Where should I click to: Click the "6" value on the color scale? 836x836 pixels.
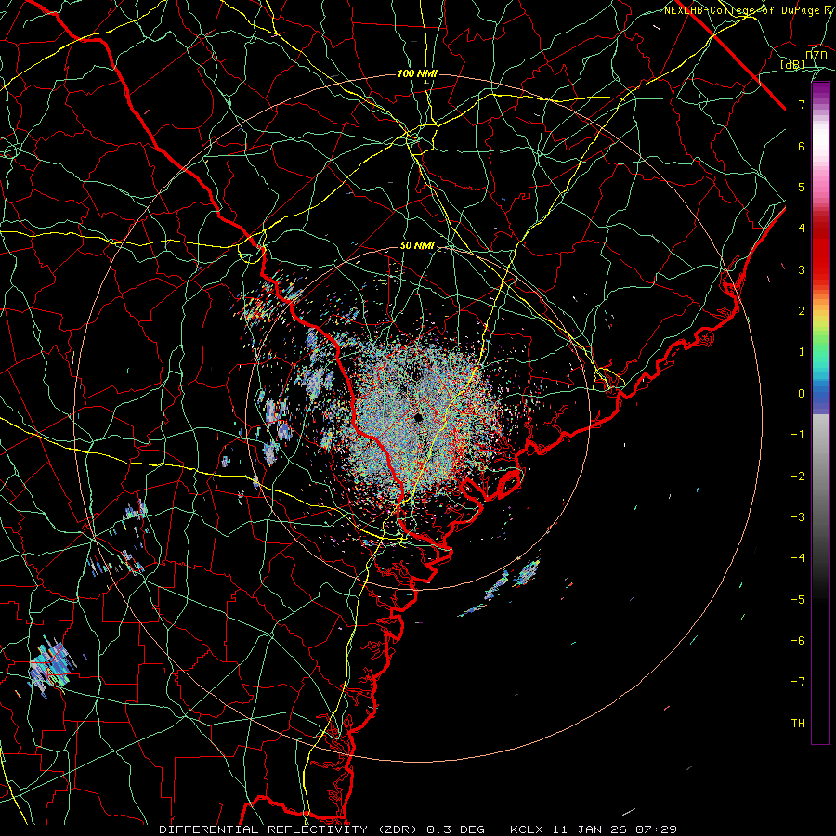click(802, 146)
